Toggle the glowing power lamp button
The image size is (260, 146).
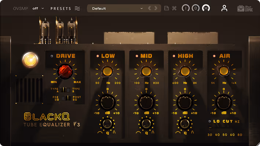pyautogui.click(x=30, y=60)
